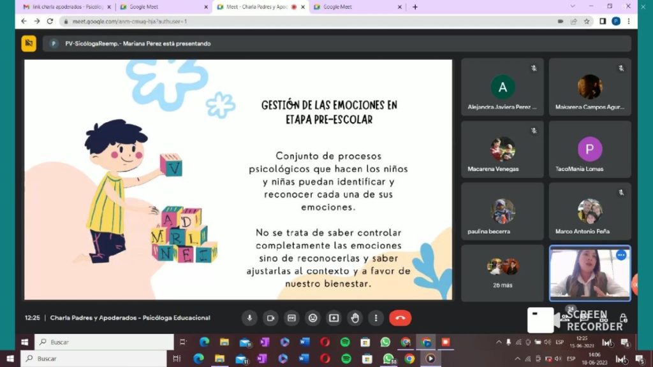Open a new Chrome tab
Screen dimensions: 653x367
click(415, 7)
